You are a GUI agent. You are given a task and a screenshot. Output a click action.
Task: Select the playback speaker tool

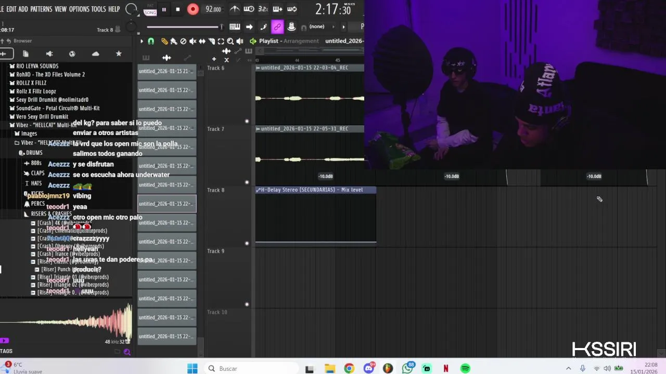click(240, 41)
